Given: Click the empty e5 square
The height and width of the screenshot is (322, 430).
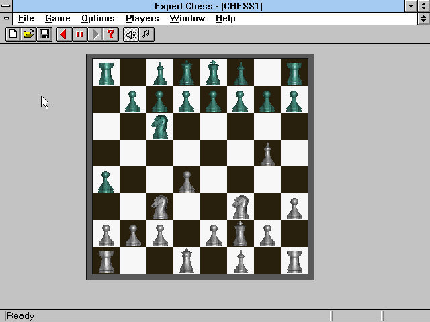Looking at the screenshot, I should click(214, 153).
